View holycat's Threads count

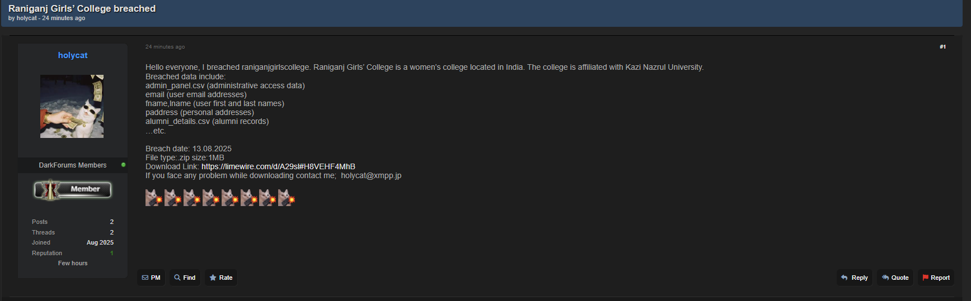click(x=111, y=232)
